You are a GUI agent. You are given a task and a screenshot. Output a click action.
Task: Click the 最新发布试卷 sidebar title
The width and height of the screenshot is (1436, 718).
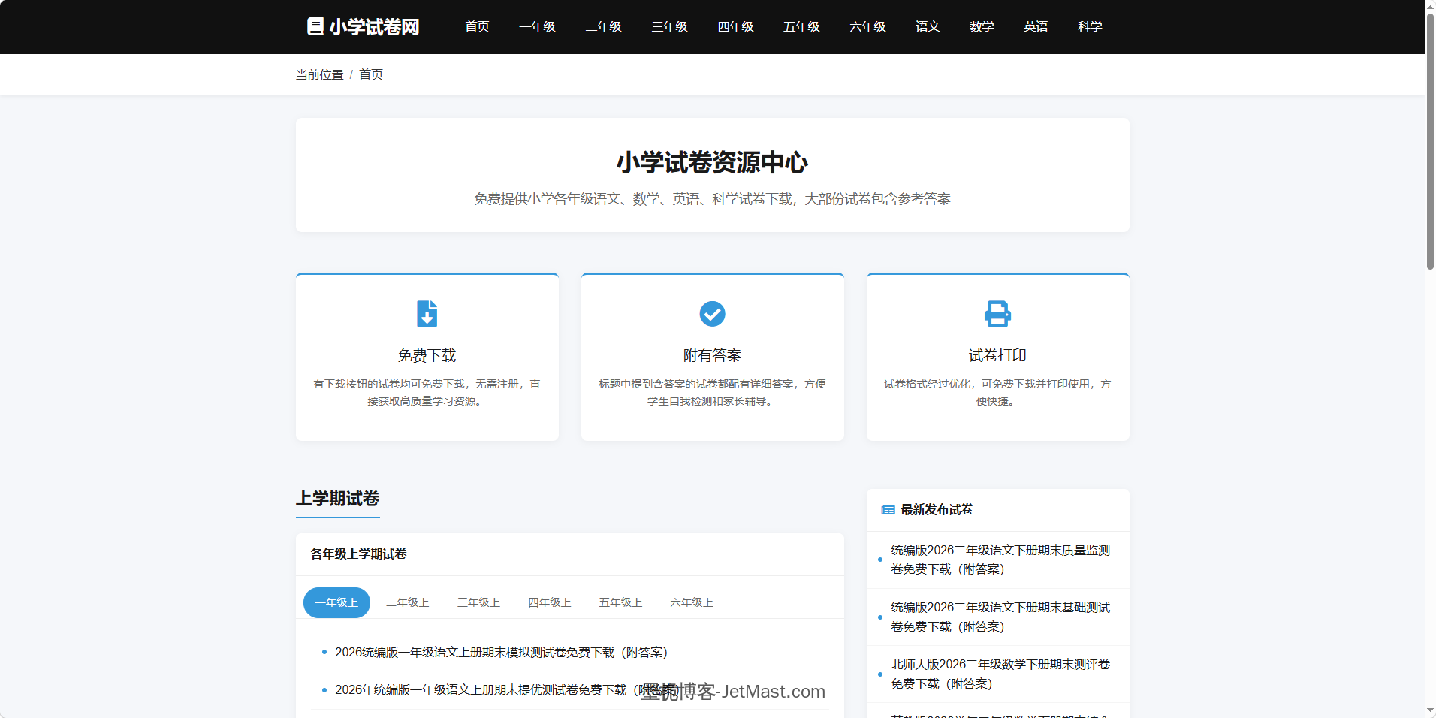click(937, 509)
